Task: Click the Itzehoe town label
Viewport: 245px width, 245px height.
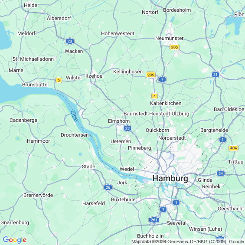Action: 94,76
